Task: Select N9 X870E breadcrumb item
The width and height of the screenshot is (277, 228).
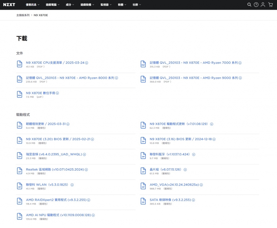Action: 41,15
